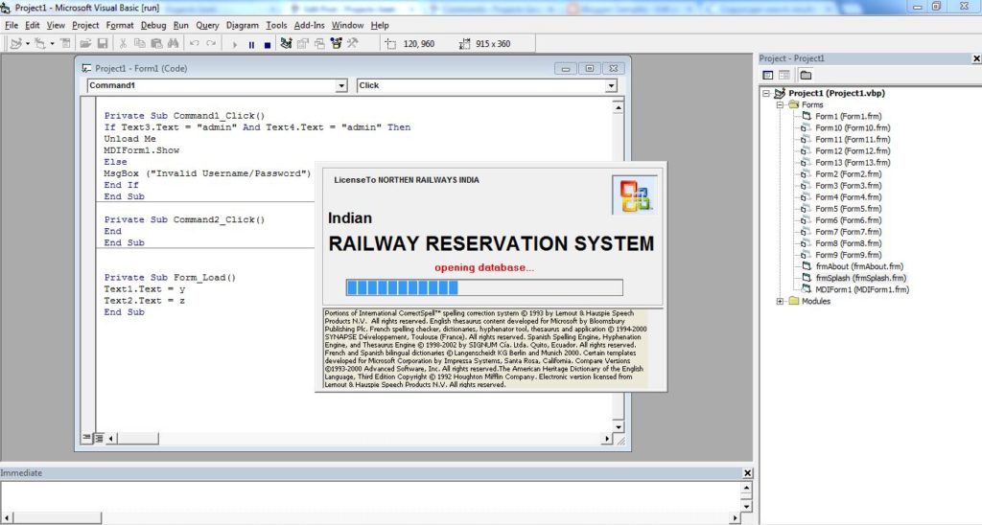Screen dimensions: 982x525
Task: Open the Add-Ins menu
Action: click(x=310, y=25)
